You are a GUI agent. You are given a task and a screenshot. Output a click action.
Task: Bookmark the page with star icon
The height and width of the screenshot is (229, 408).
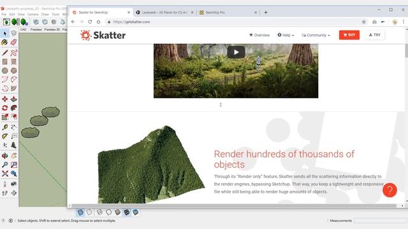[364, 22]
